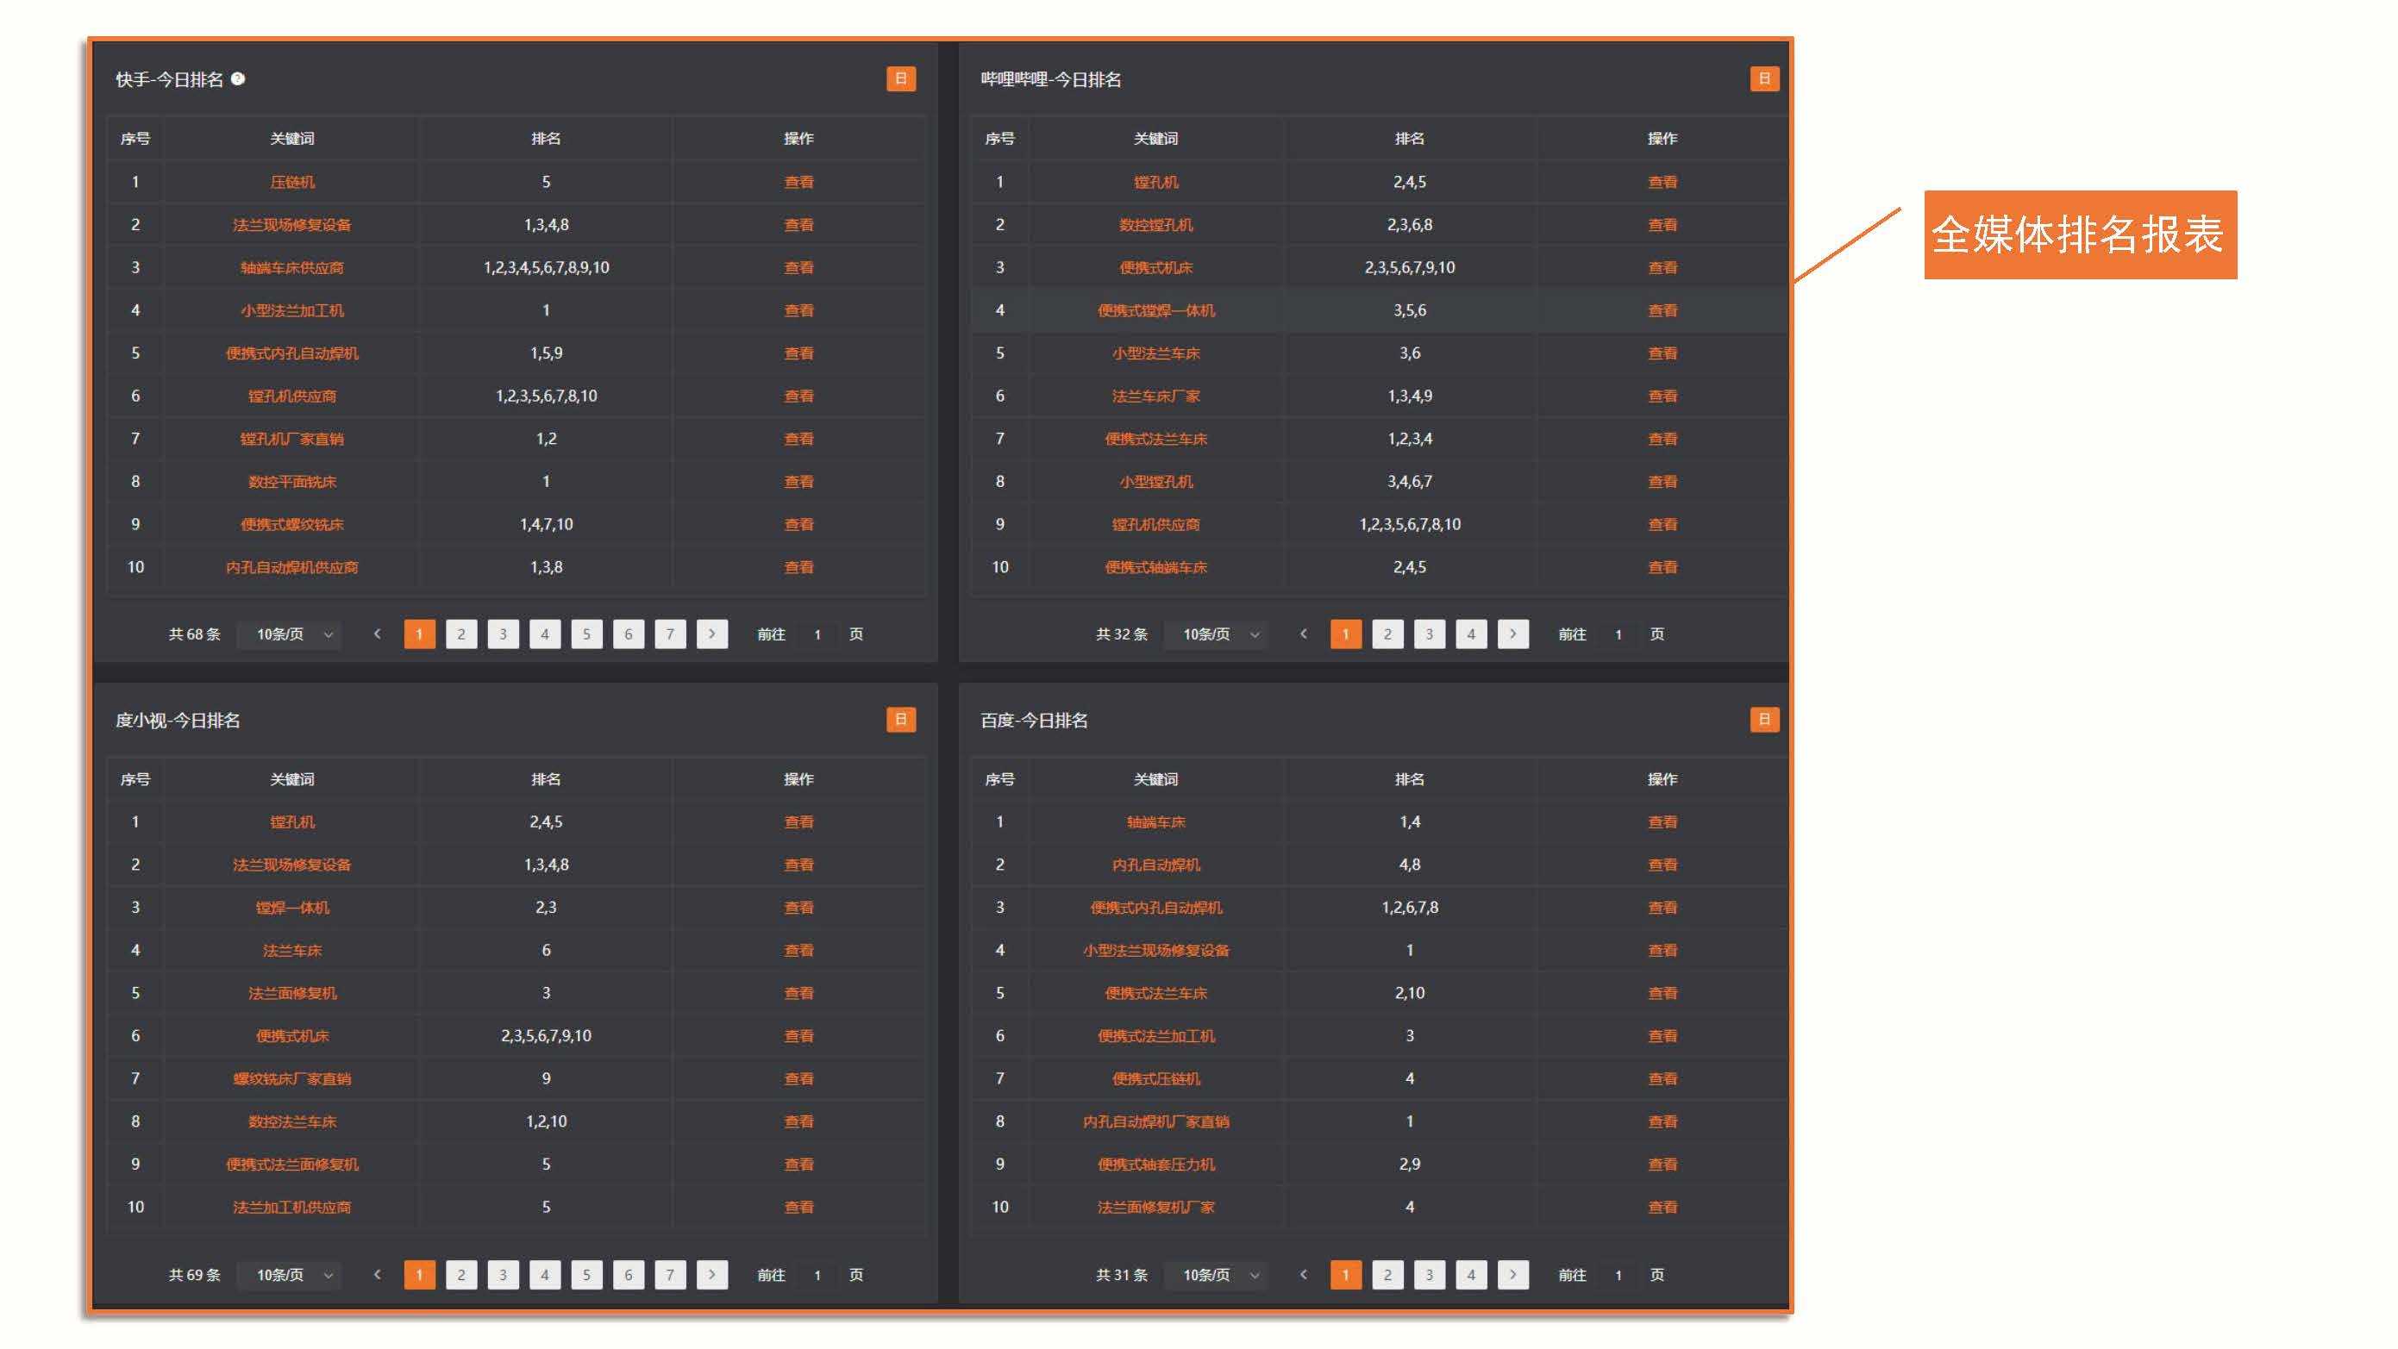Select page 7 in 快手 pagination
Screen dimensions: 2398x1349
pos(670,634)
